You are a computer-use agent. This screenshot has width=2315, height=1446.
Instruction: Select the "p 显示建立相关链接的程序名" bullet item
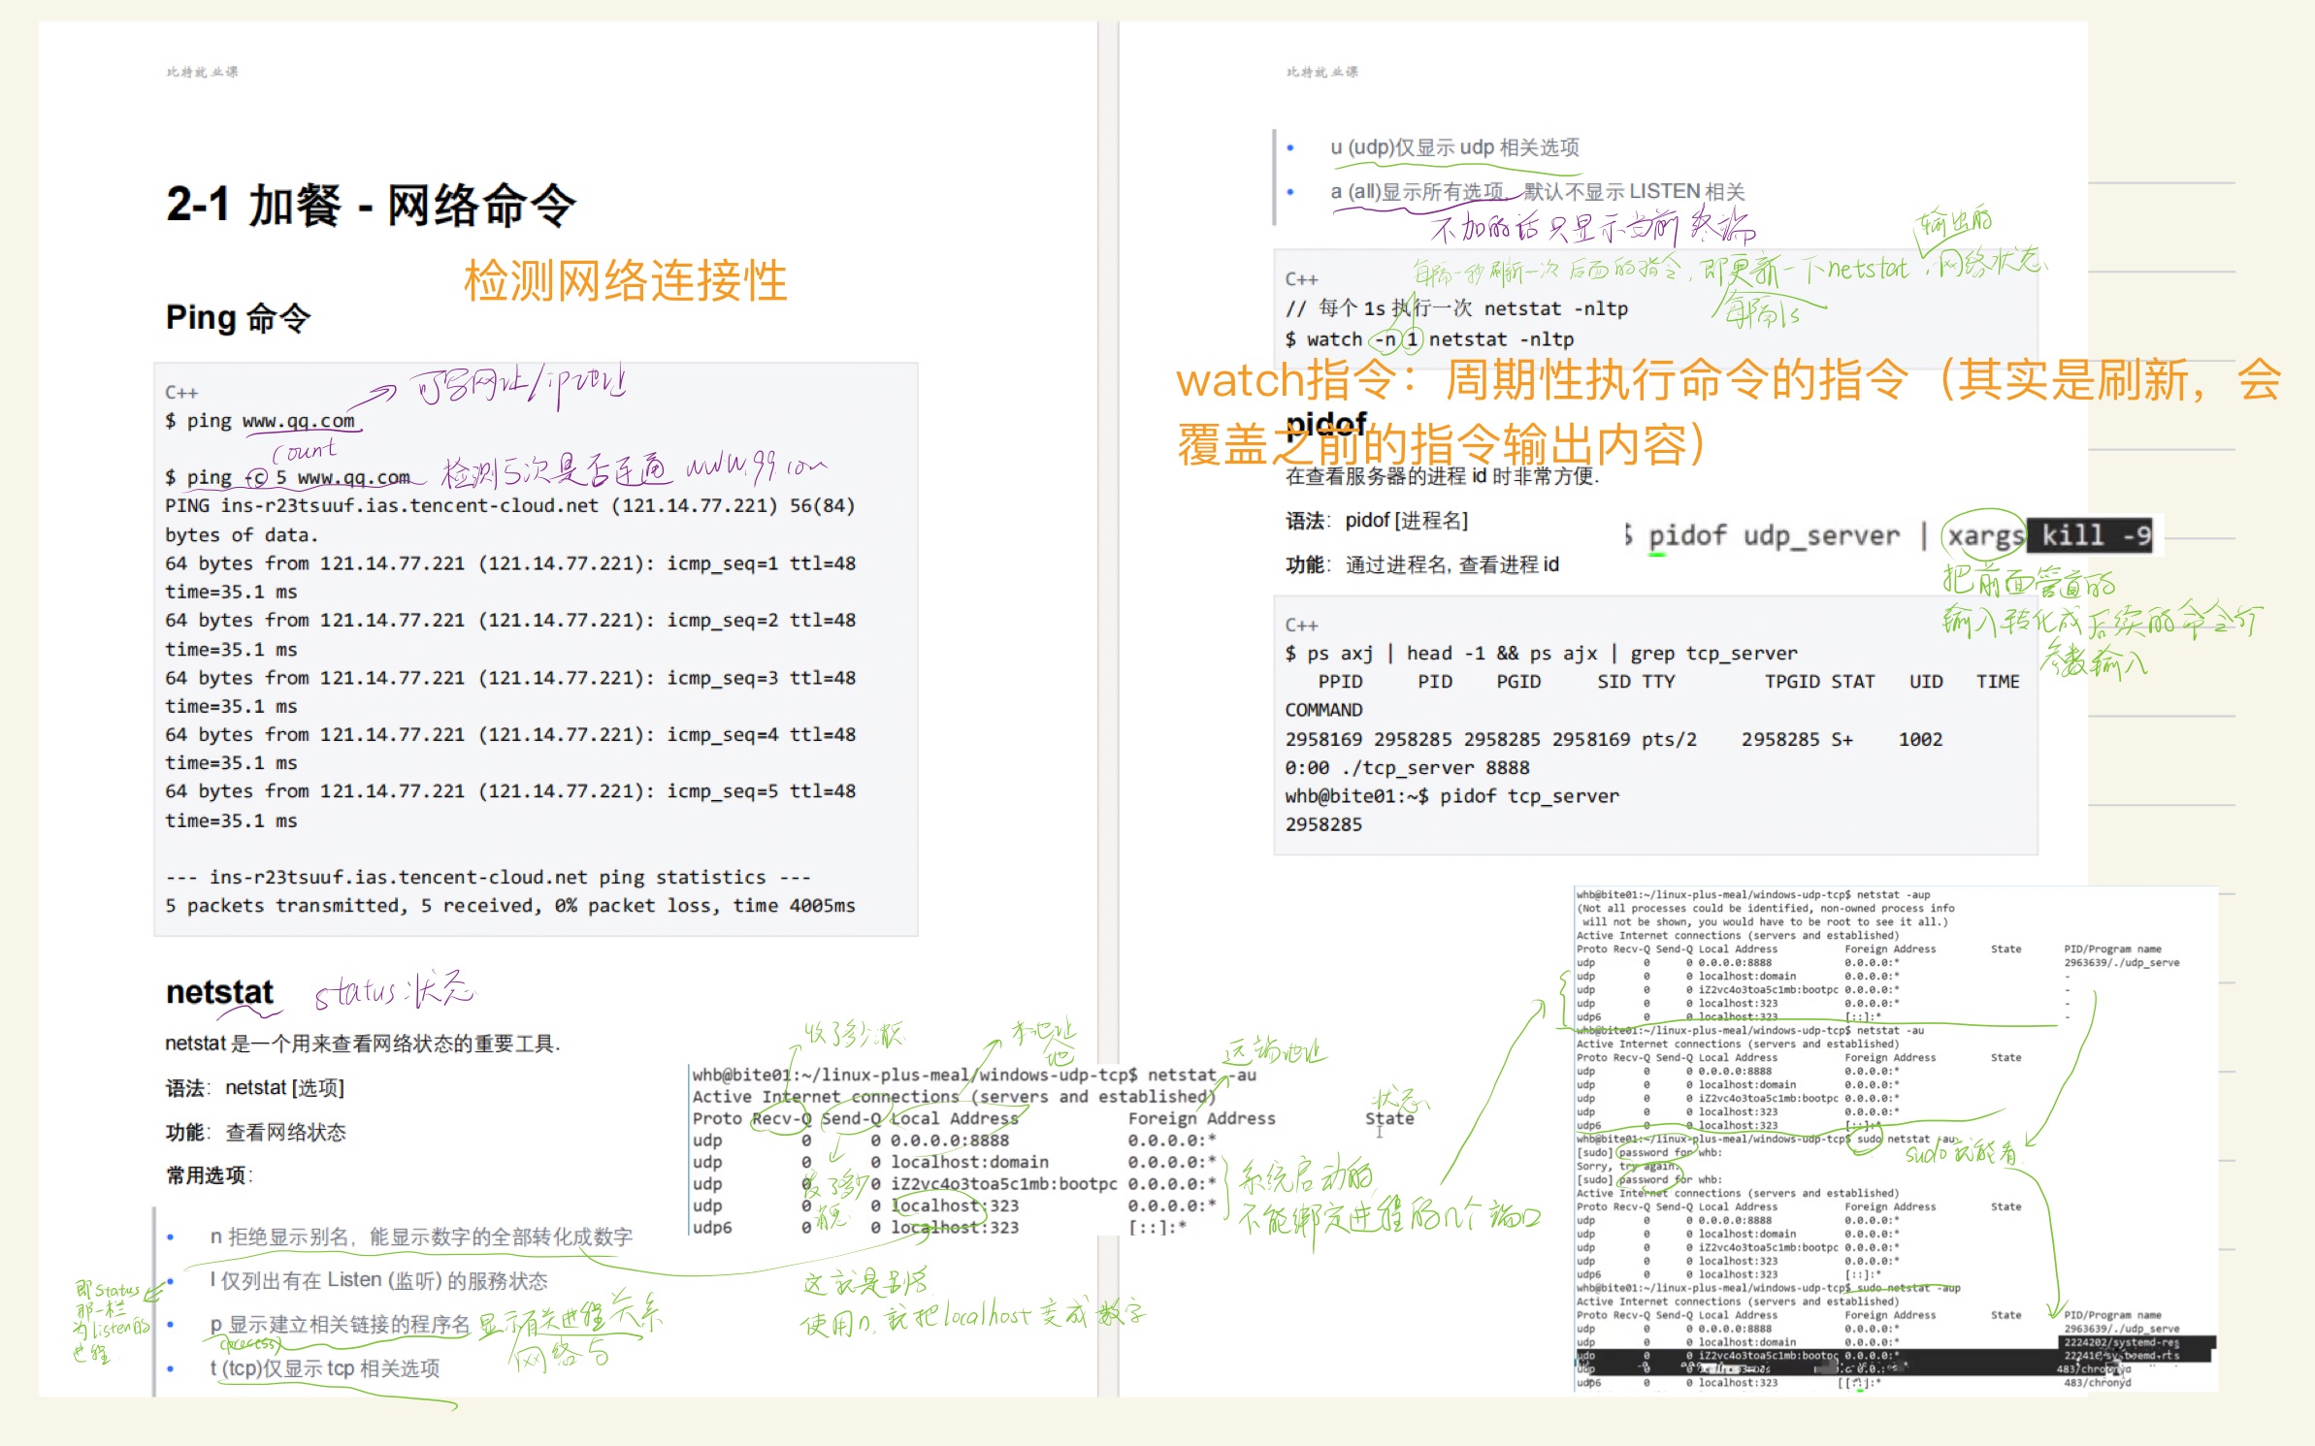pyautogui.click(x=339, y=1325)
